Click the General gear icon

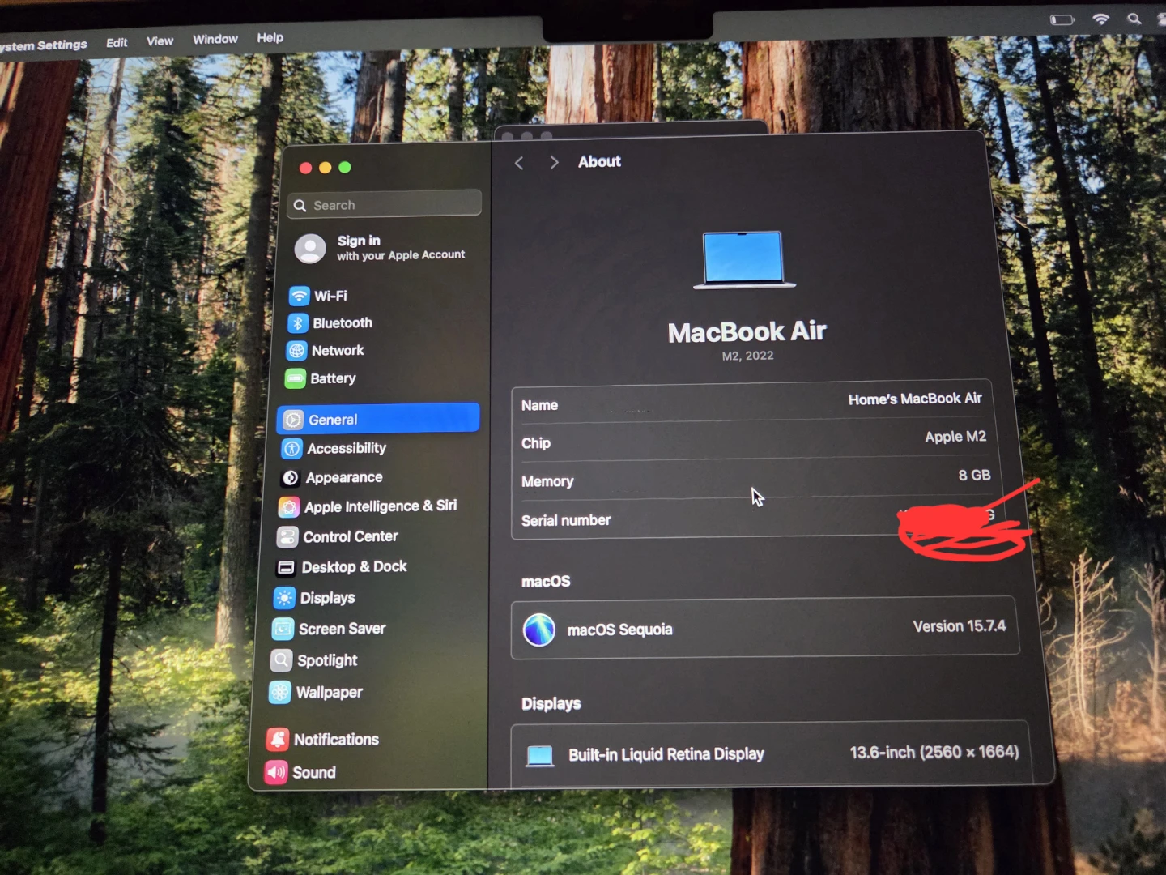pyautogui.click(x=293, y=420)
